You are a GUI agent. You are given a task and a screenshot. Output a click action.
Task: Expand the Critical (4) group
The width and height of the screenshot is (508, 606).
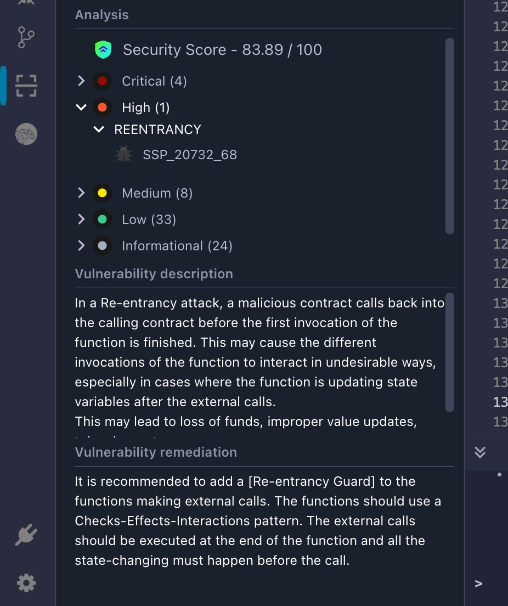81,81
